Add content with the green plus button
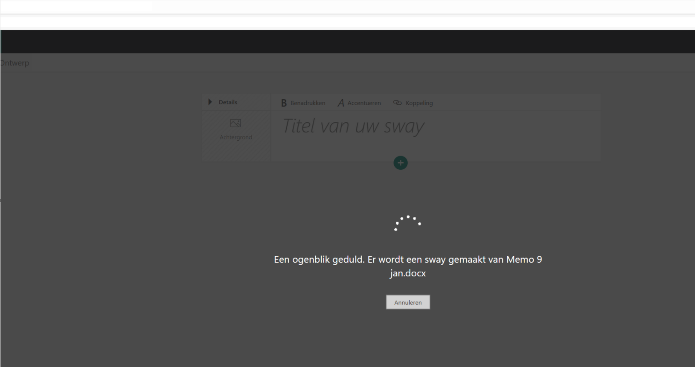The image size is (695, 367). [x=400, y=162]
